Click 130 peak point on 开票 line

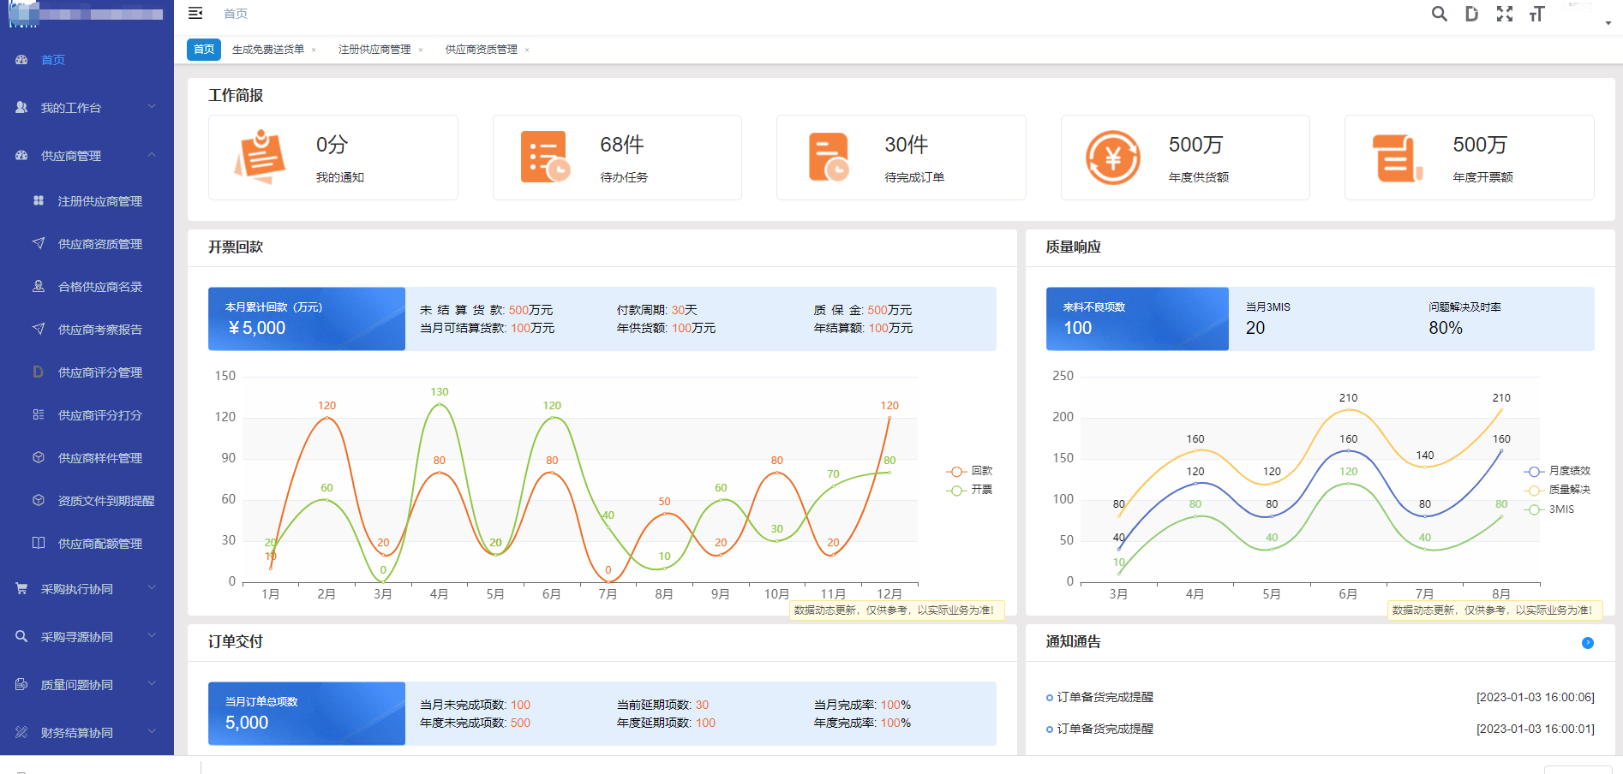pos(440,403)
